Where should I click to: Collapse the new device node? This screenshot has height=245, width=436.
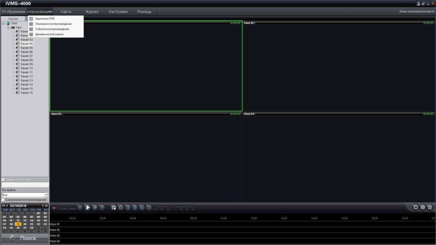(8, 28)
